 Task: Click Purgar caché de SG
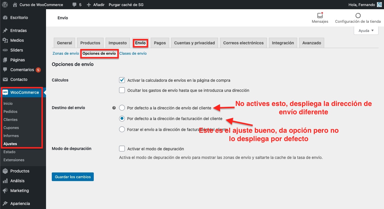[126, 5]
